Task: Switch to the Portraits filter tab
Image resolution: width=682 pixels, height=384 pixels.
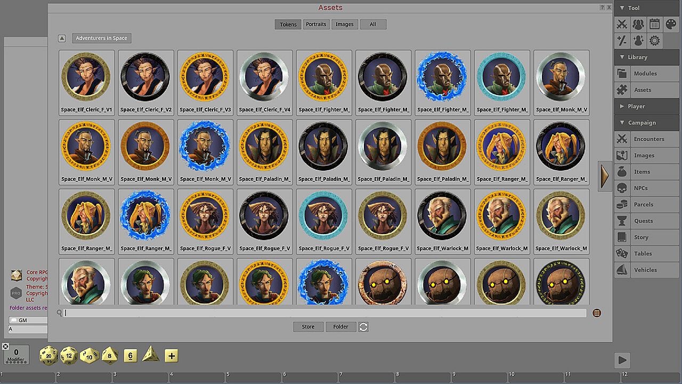Action: pos(316,24)
